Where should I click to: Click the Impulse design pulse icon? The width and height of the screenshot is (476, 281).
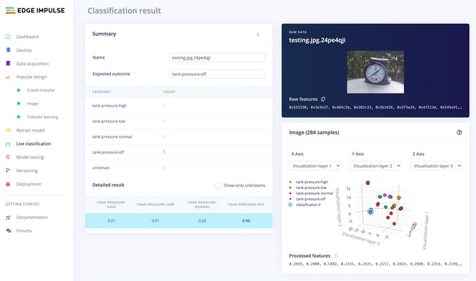click(x=8, y=77)
